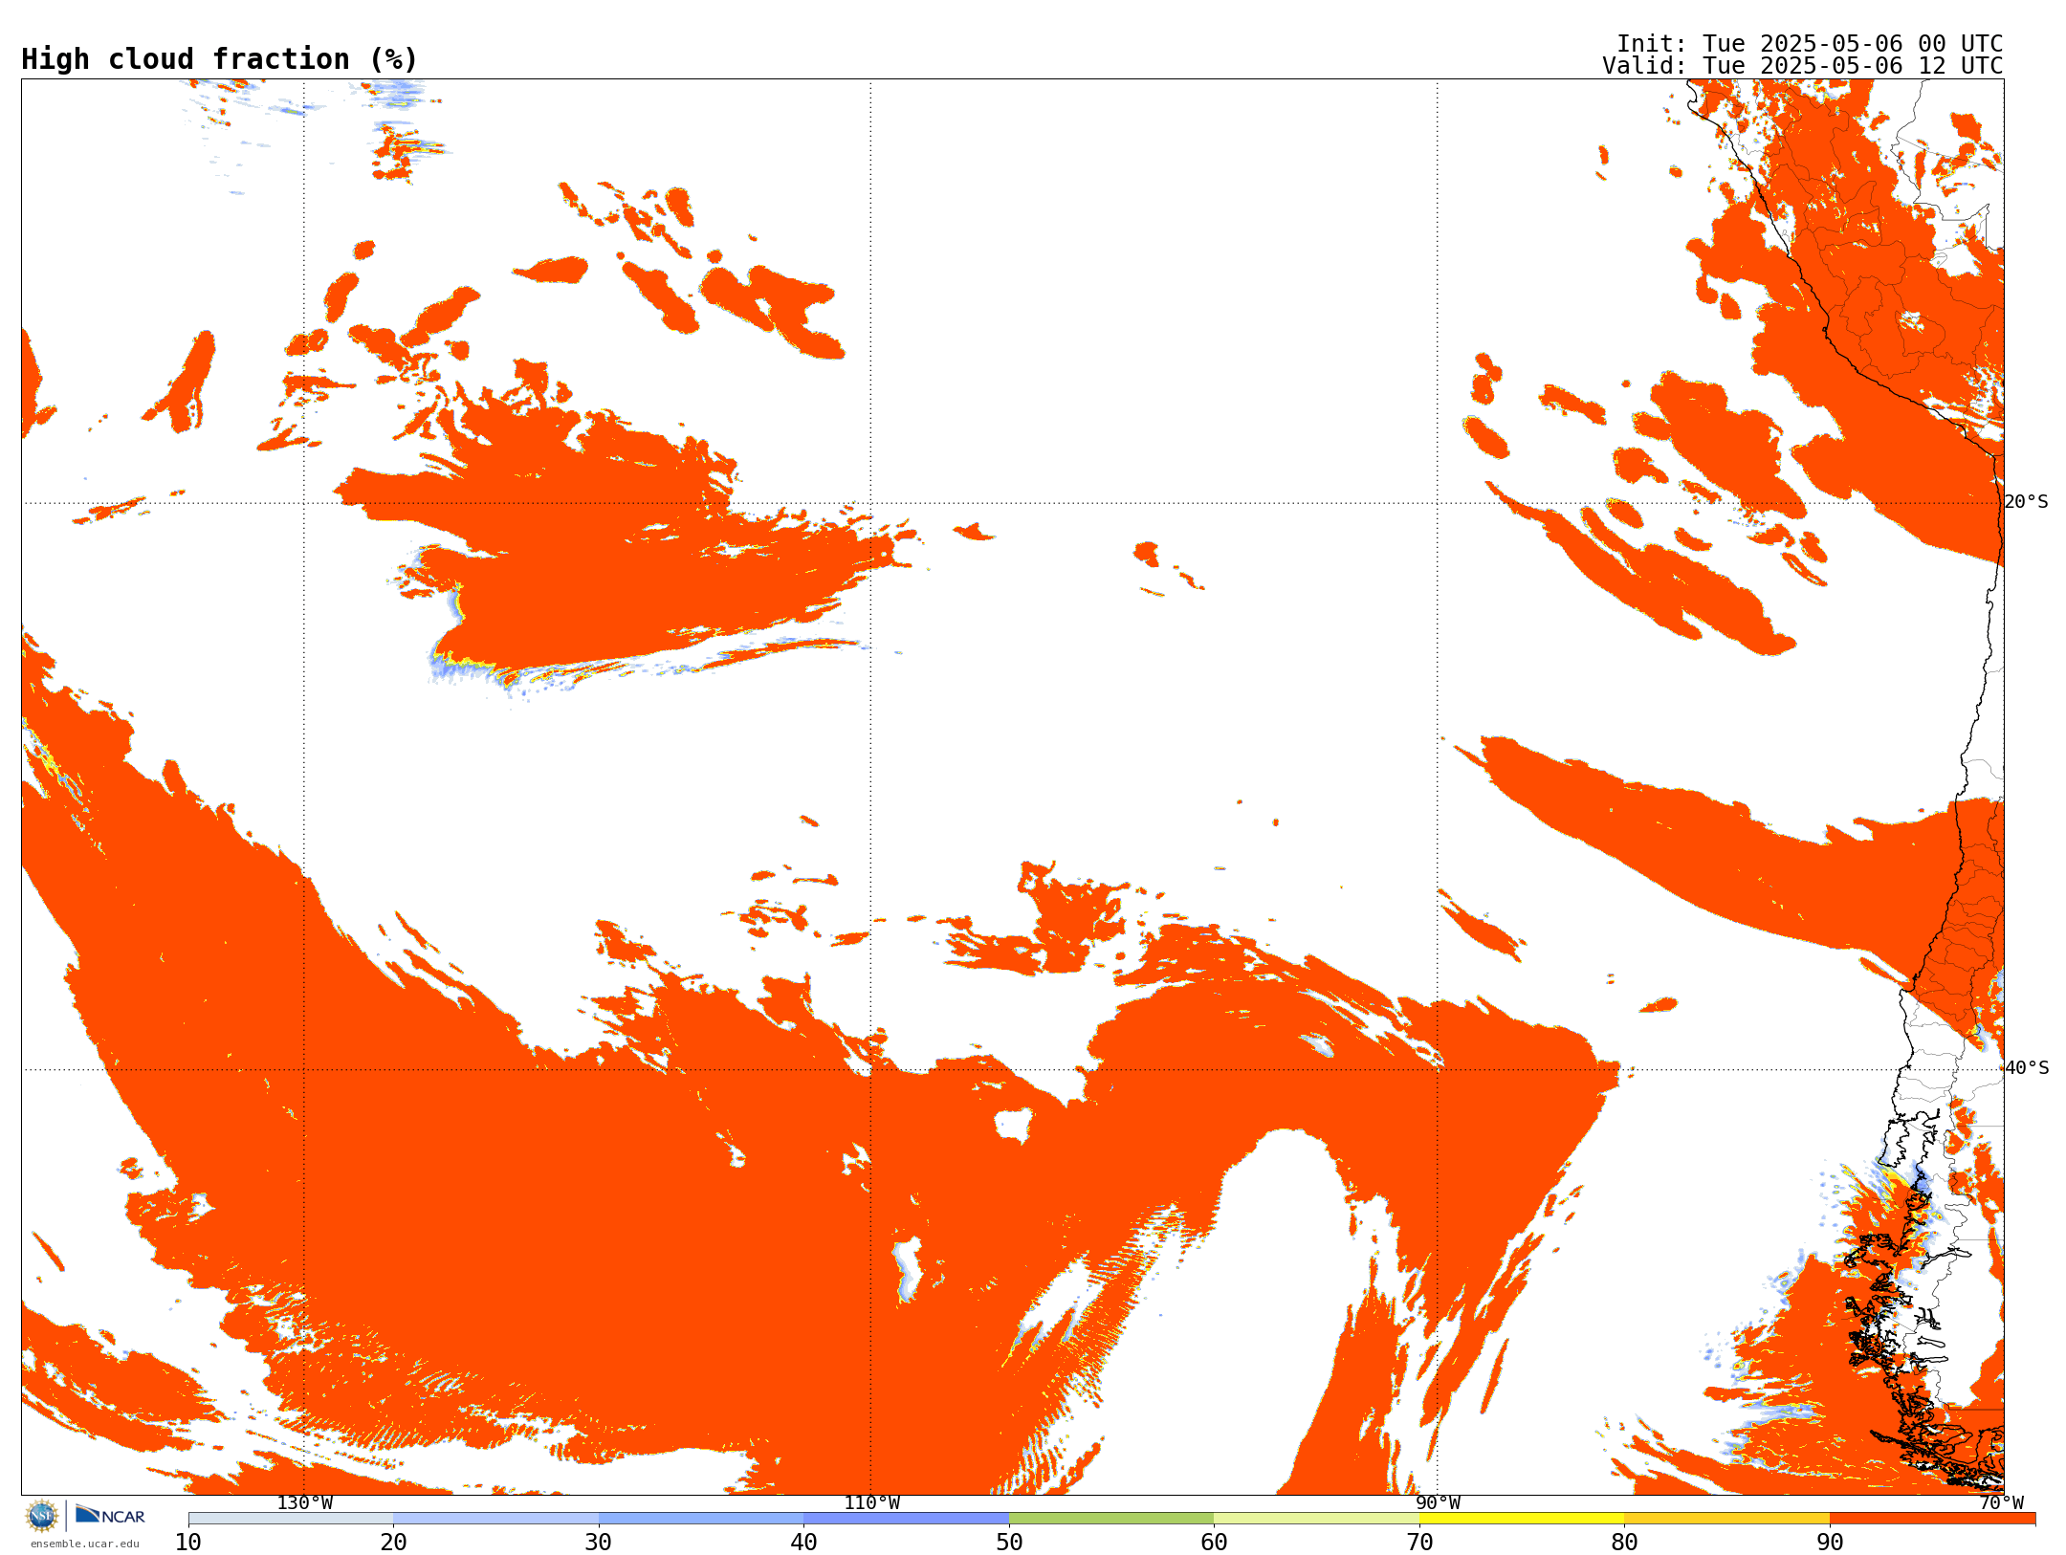This screenshot has height=1555, width=2066.
Task: Click the 60-70 pale yellow-green colorbar segment
Action: pos(1316,1519)
